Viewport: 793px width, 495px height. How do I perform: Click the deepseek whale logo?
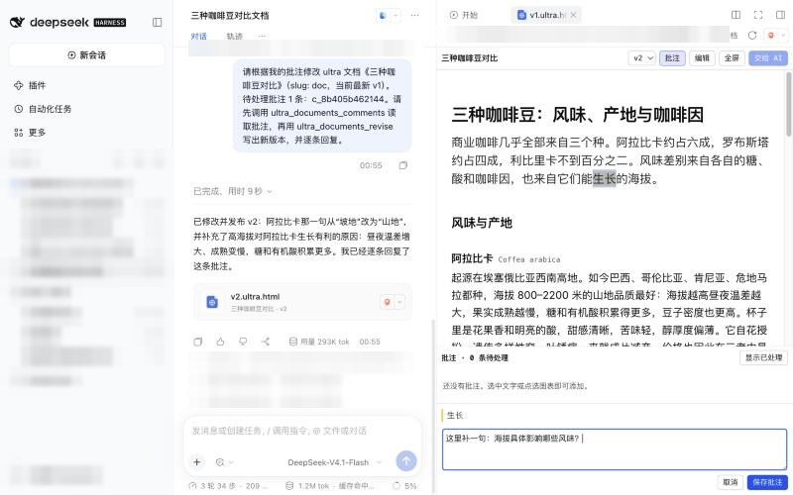point(17,22)
